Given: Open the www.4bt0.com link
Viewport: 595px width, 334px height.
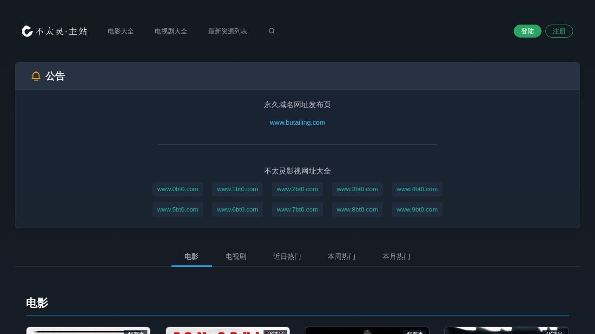Looking at the screenshot, I should [417, 189].
